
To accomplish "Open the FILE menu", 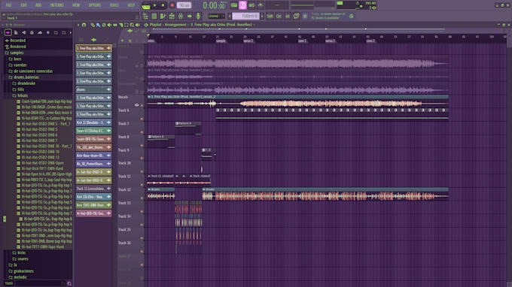I will coord(8,5).
